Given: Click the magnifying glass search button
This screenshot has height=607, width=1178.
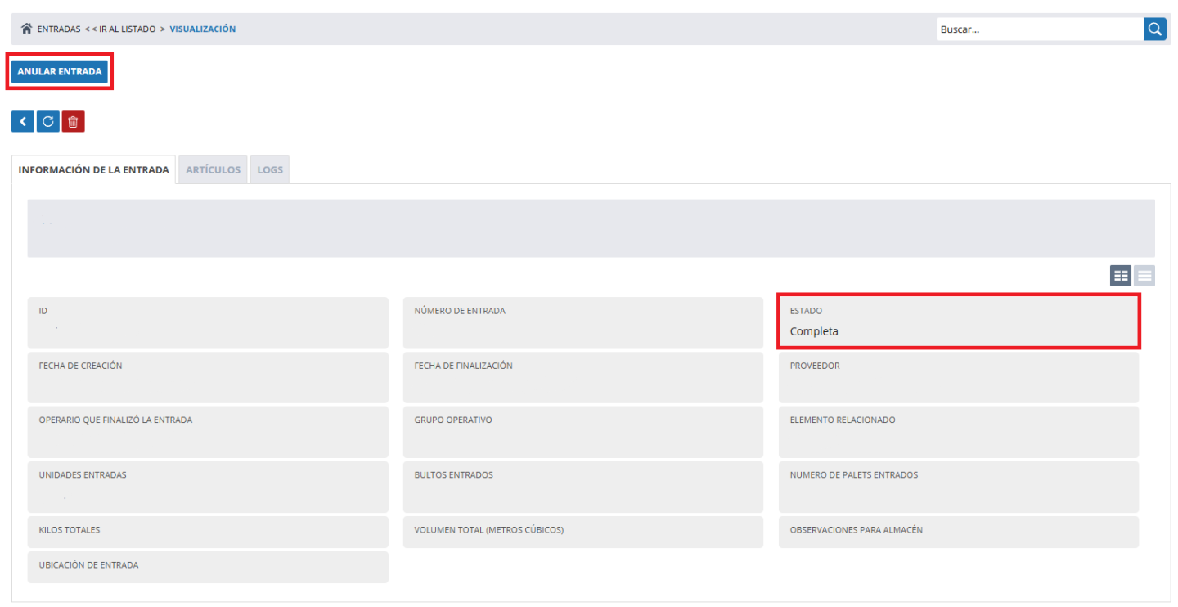Looking at the screenshot, I should pos(1154,29).
